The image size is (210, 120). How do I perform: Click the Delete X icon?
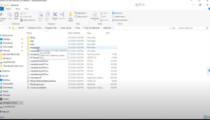point(55,14)
